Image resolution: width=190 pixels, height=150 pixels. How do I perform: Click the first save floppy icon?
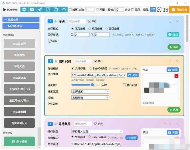[48, 9]
